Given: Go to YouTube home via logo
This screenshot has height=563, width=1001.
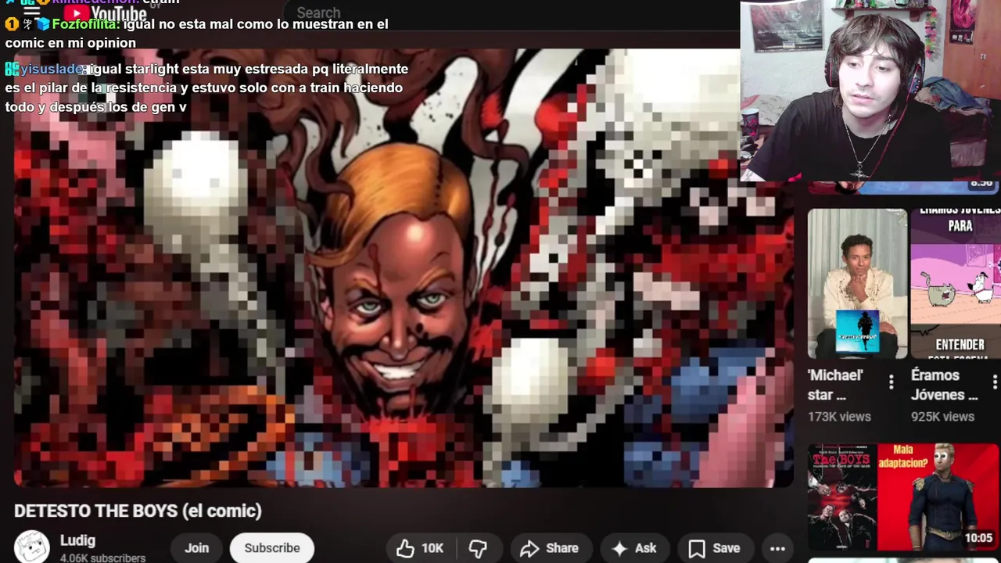Looking at the screenshot, I should [x=105, y=13].
